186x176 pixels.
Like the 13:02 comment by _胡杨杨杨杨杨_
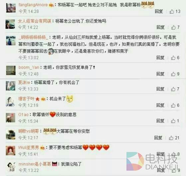(175, 58)
